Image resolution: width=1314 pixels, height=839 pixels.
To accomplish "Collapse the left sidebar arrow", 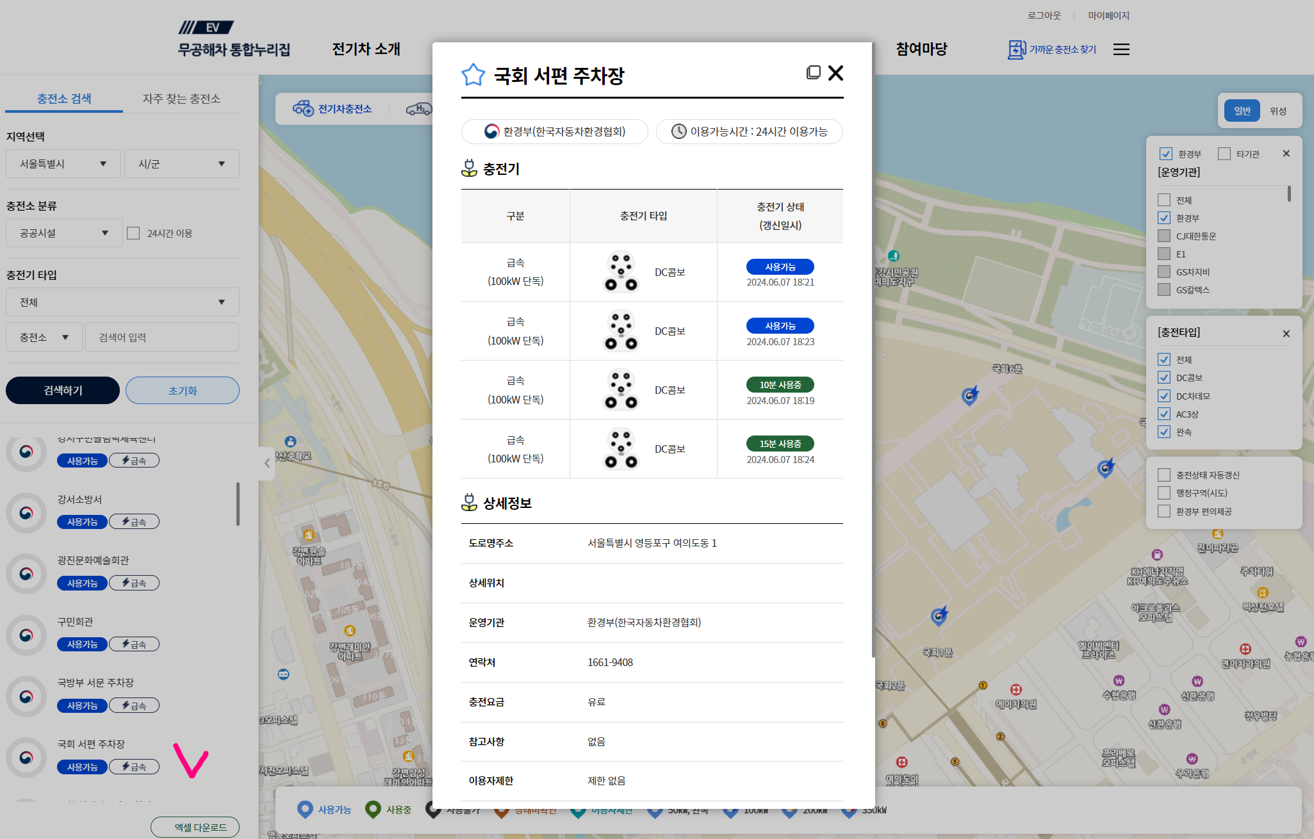I will pyautogui.click(x=267, y=463).
